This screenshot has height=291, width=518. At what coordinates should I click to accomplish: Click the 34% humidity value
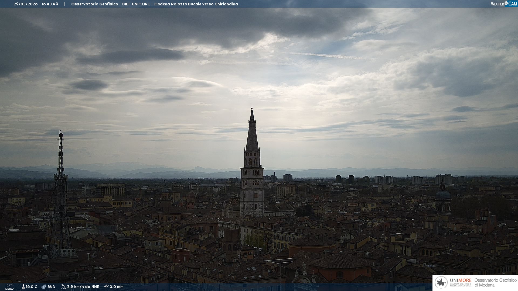pyautogui.click(x=52, y=287)
